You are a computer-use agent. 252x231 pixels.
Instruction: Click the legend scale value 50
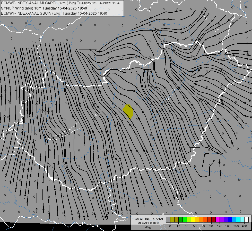[x=195, y=226]
